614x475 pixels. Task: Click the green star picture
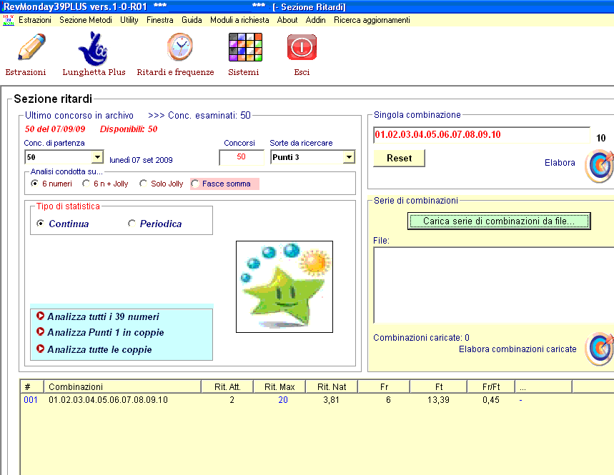pyautogui.click(x=284, y=287)
